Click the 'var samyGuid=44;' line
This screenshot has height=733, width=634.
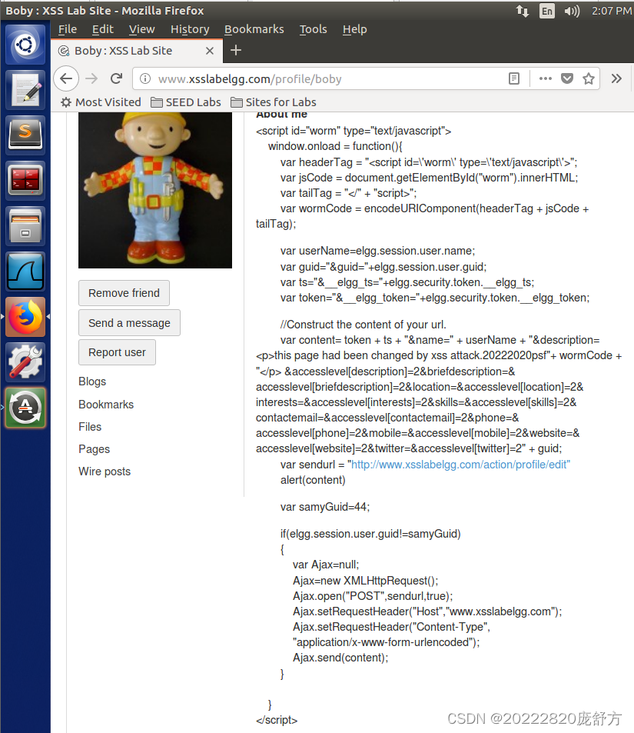click(x=325, y=507)
